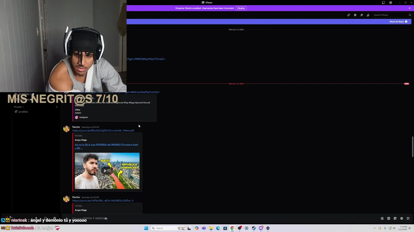
Task: Click Mark As Read button
Action: 398,22
